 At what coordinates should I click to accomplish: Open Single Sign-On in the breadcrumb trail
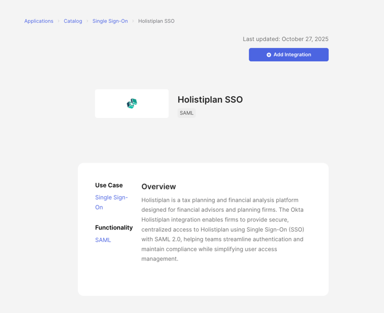coord(110,21)
